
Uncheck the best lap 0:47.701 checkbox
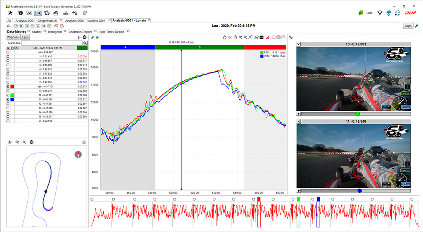coord(8,87)
